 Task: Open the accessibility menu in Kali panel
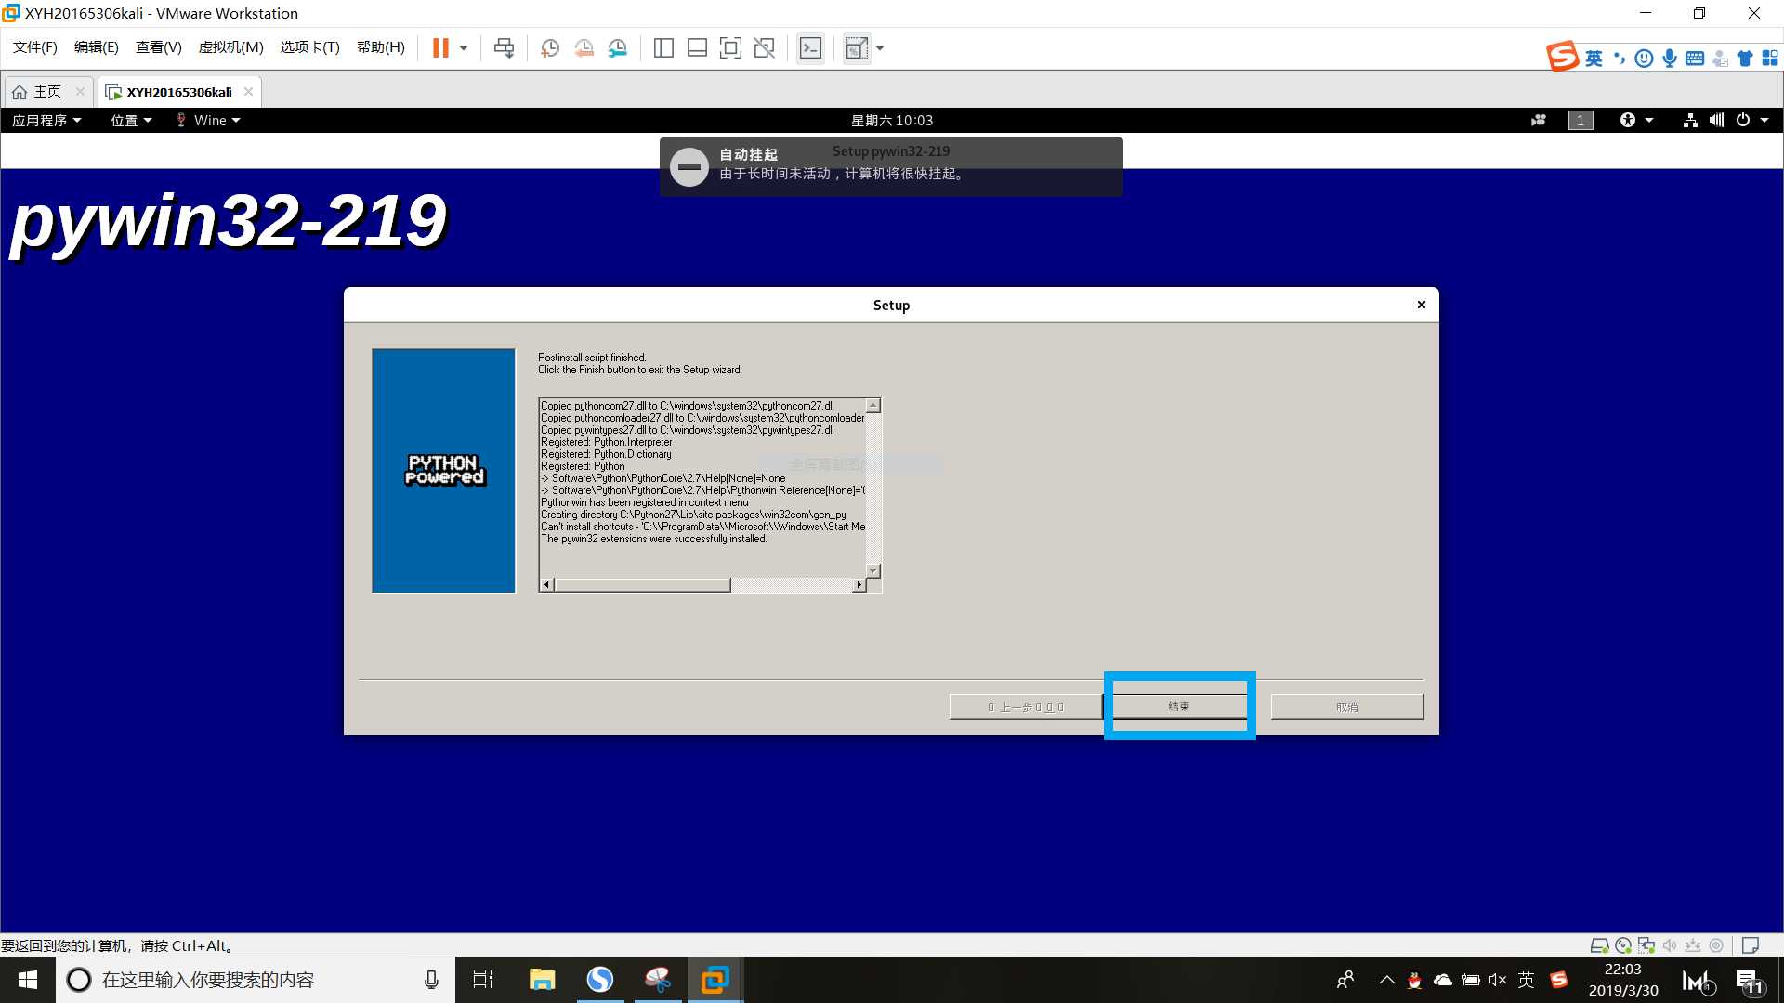coord(1636,120)
